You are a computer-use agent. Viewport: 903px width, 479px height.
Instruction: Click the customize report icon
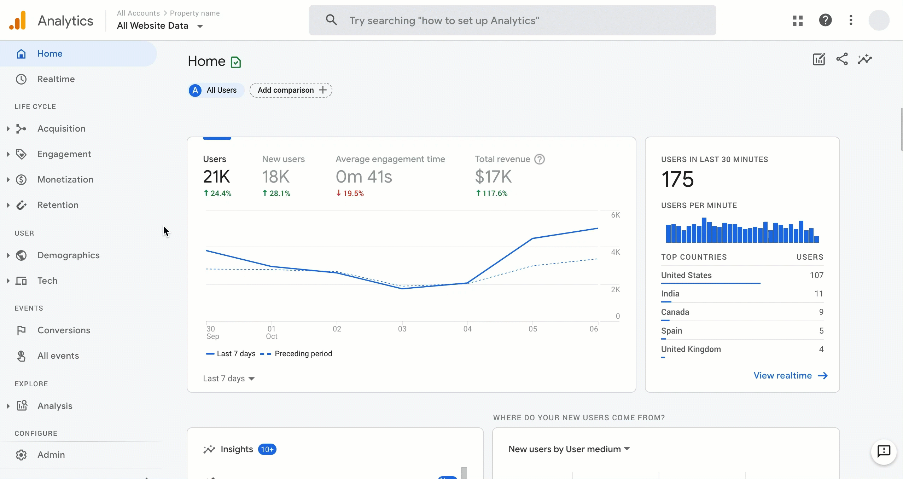(x=818, y=59)
